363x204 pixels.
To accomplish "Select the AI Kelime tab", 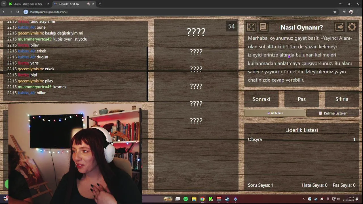I will coord(275,113).
